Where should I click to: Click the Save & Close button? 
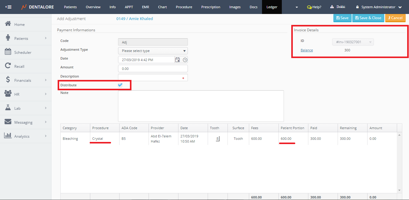pyautogui.click(x=368, y=18)
